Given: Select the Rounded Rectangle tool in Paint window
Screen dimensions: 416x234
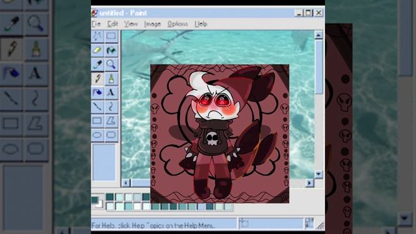Looking at the screenshot, I should (x=111, y=135).
